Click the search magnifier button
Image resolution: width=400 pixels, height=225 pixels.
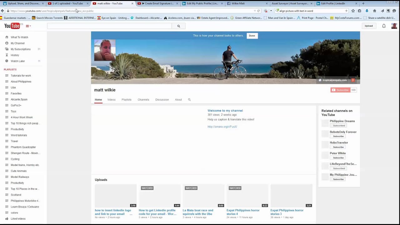(x=178, y=26)
